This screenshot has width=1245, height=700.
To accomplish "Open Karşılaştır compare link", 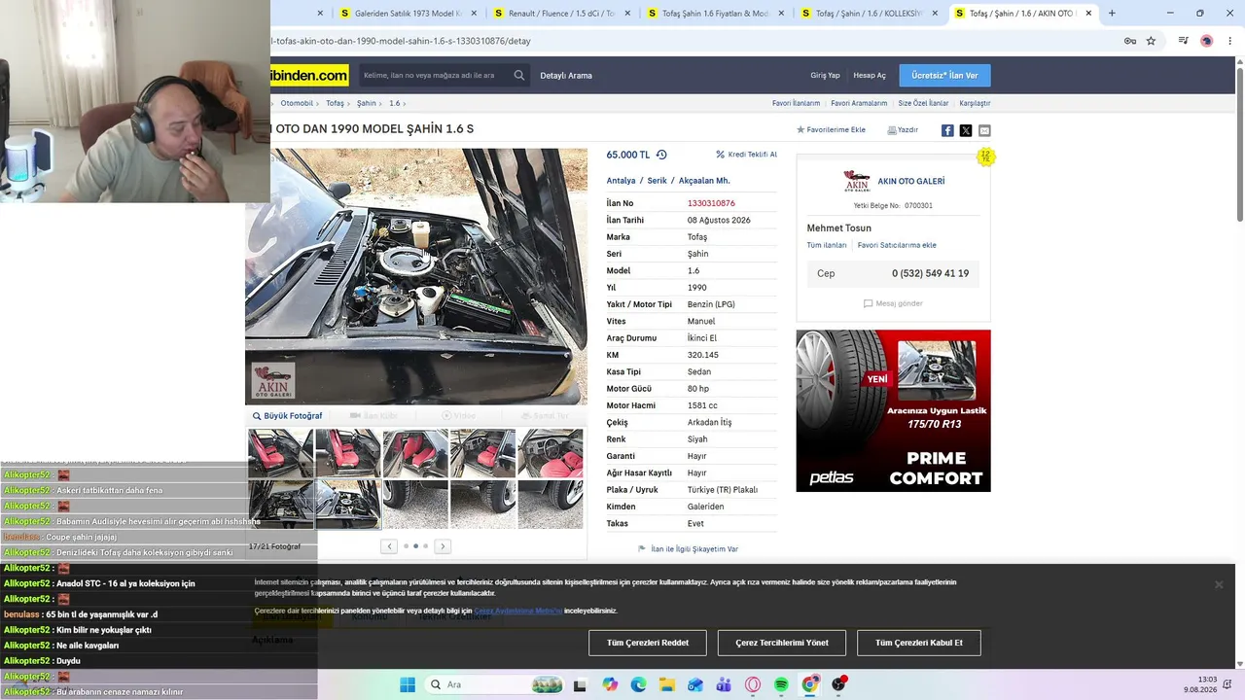I will tap(975, 103).
